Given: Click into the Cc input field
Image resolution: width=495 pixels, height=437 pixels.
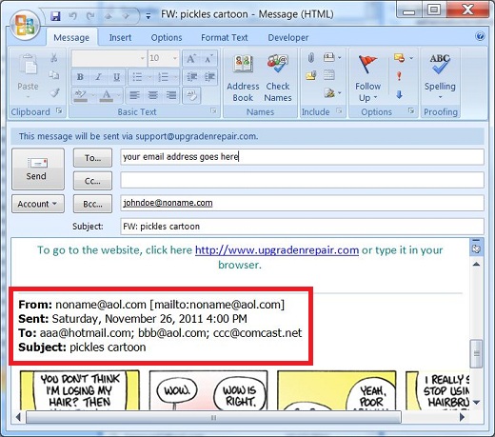Looking at the screenshot, I should point(302,180).
